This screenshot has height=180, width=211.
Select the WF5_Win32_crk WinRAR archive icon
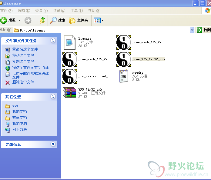click(x=70, y=92)
